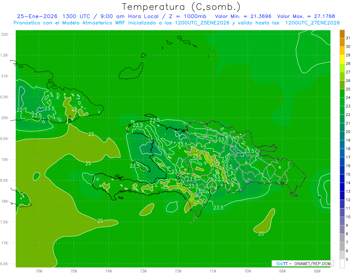Click the "19N" latitude axis label
The width and height of the screenshot is (356, 275).
(x=4, y=160)
